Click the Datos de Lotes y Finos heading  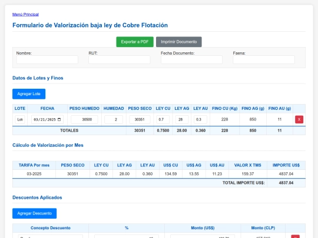point(38,78)
